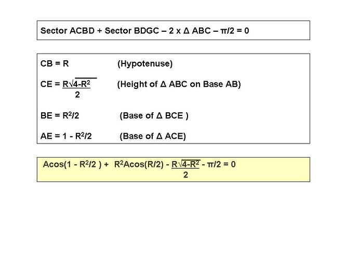Screen dimensions: 346x260
Task: Click 'R²Acos(R/2)' term in yellow box
Action: click(139, 164)
